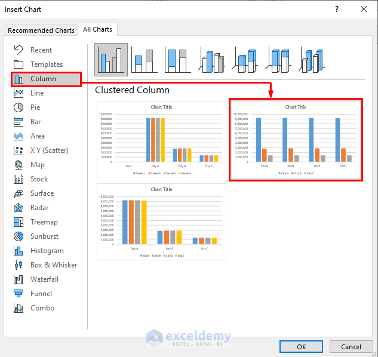Select the Box & Whisker label text

pos(54,265)
